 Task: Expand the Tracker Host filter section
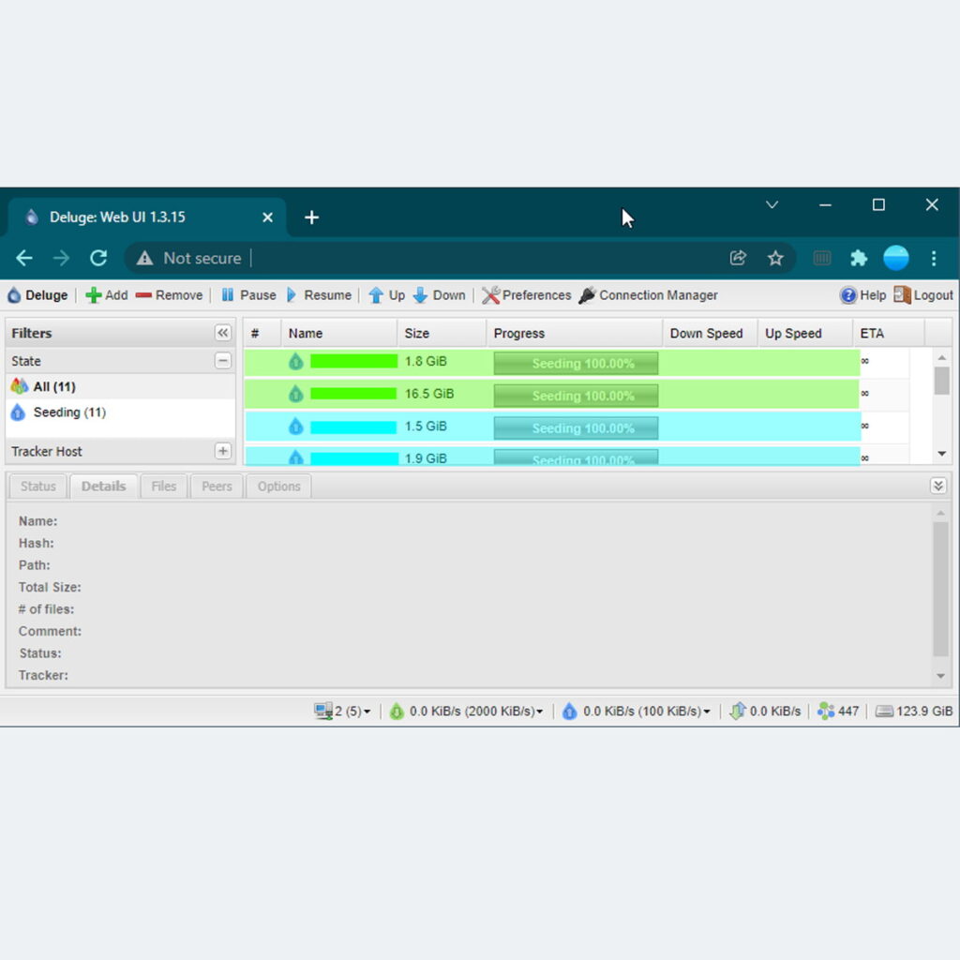(223, 451)
